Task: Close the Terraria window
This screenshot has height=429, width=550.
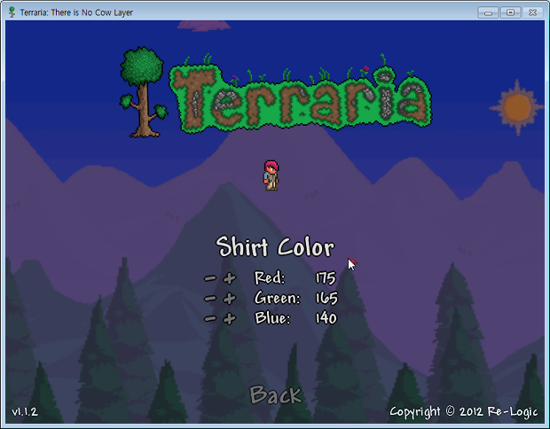Action: click(532, 12)
